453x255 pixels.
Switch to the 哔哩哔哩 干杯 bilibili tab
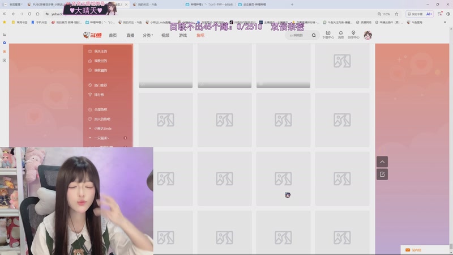pyautogui.click(x=210, y=5)
